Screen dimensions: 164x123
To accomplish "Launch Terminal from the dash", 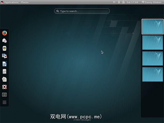I will (x=4, y=95).
